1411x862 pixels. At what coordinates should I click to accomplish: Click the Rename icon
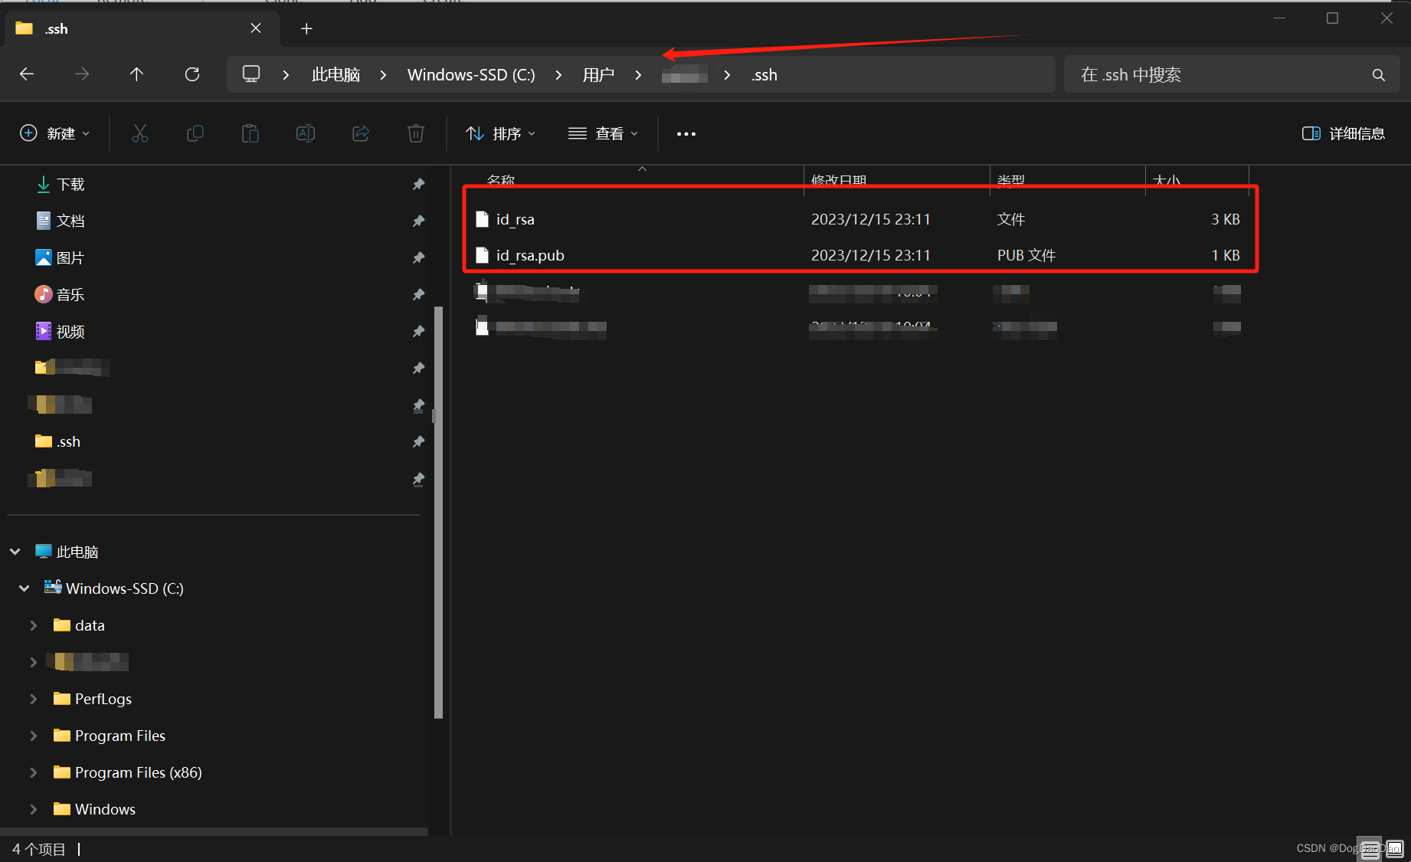[305, 133]
